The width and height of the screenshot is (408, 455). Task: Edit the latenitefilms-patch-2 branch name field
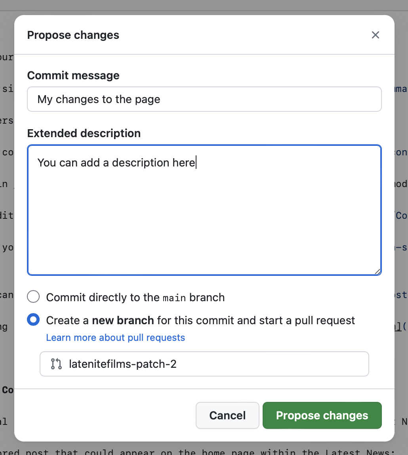214,364
